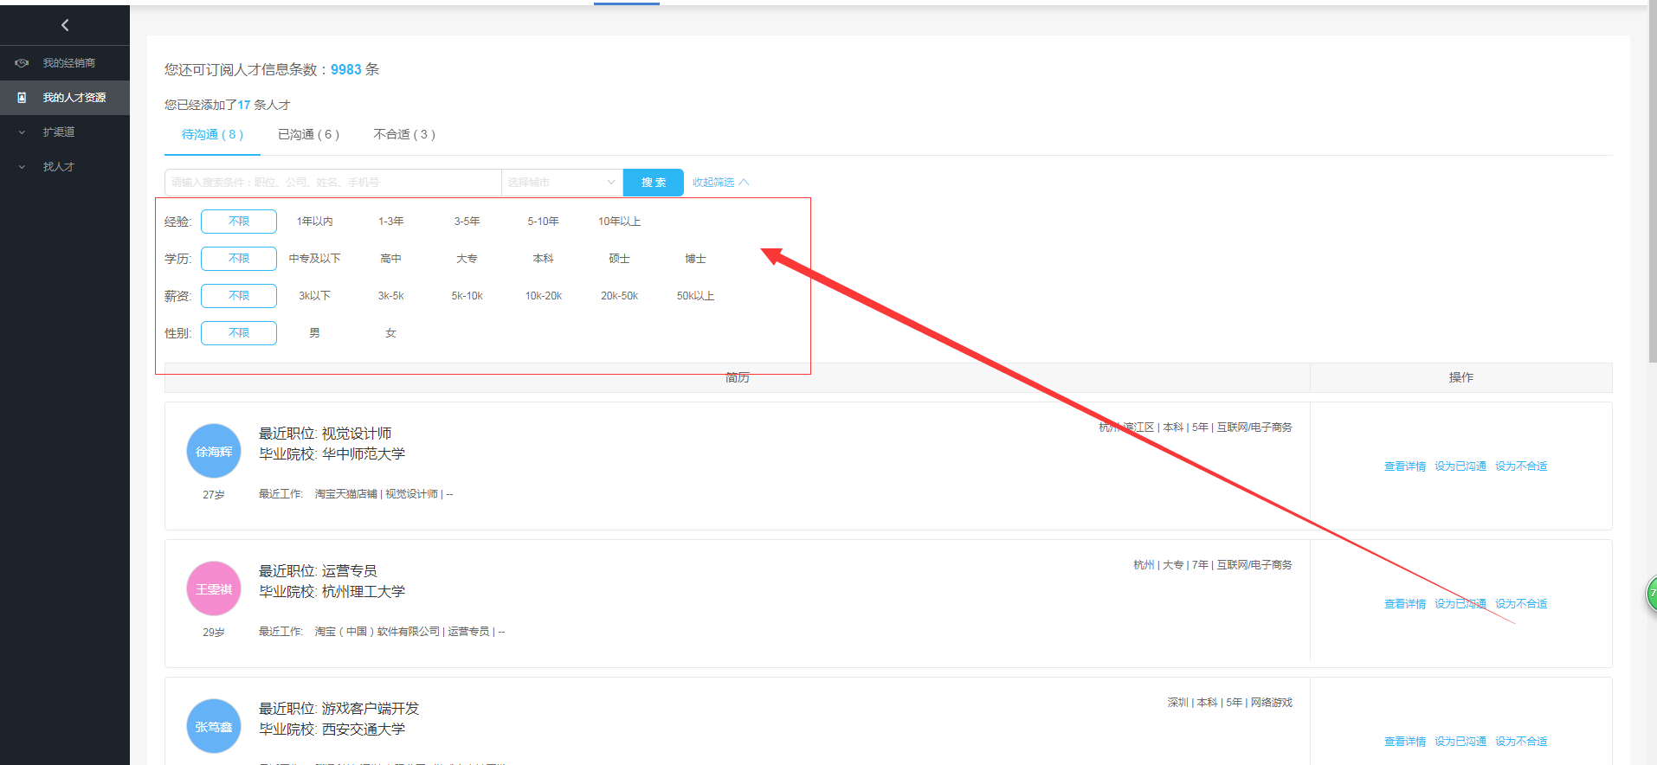
Task: Open the 选择城市 city dropdown
Action: pyautogui.click(x=561, y=183)
